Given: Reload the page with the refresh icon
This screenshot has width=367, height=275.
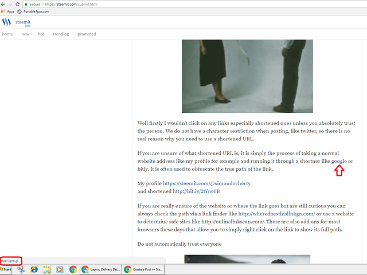Looking at the screenshot, I should tap(18, 4).
